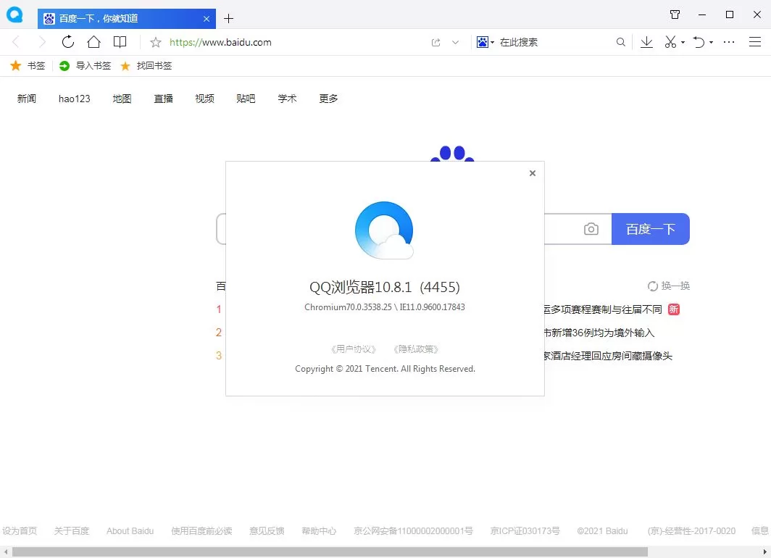Launch the screenshot scissors tool
The height and width of the screenshot is (558, 771).
click(x=669, y=42)
